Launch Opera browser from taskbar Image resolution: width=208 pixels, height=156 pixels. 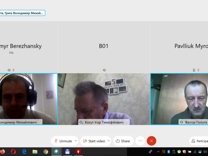[13, 152]
